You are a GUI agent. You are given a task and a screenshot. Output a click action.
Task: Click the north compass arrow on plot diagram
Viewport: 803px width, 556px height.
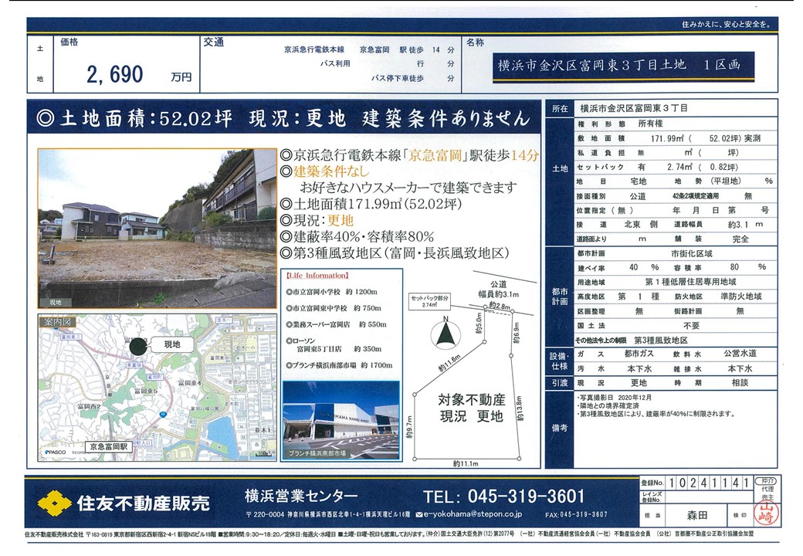444,334
